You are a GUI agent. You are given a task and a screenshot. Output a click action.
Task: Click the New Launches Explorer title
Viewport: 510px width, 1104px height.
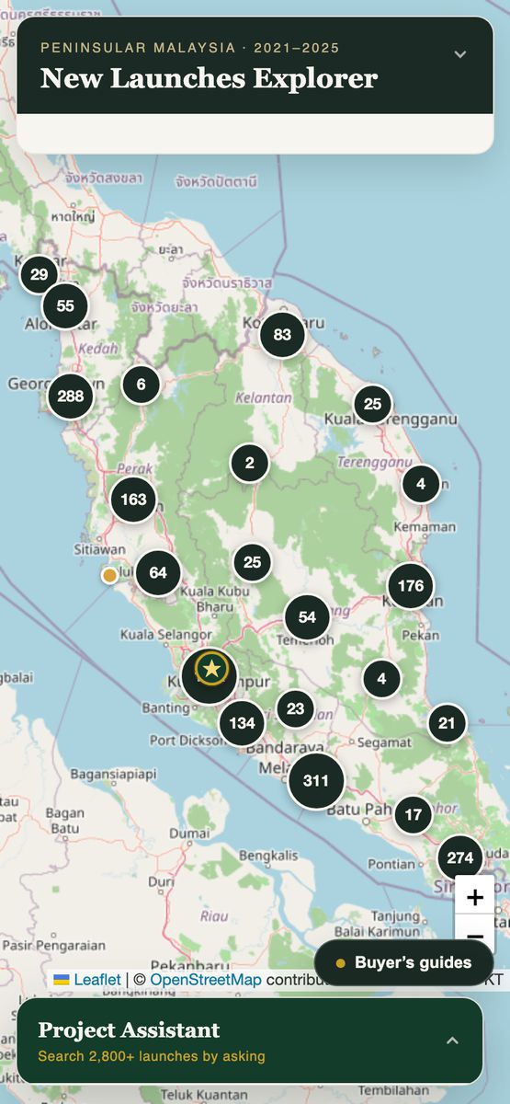(x=209, y=78)
